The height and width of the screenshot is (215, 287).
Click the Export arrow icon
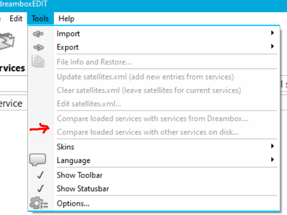point(39,47)
